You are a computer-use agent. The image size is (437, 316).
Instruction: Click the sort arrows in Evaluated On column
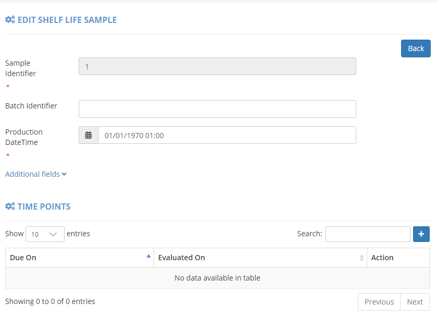pyautogui.click(x=361, y=258)
